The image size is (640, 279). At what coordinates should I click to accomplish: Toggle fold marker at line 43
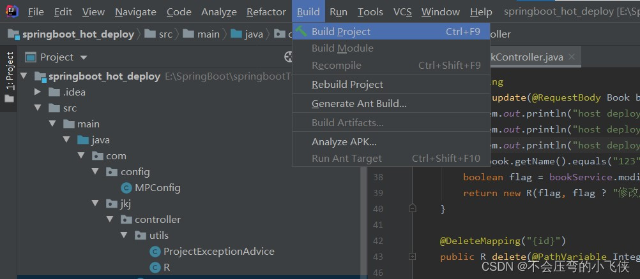(413, 257)
